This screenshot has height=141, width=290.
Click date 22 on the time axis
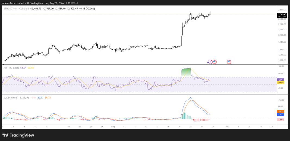pos(191,127)
